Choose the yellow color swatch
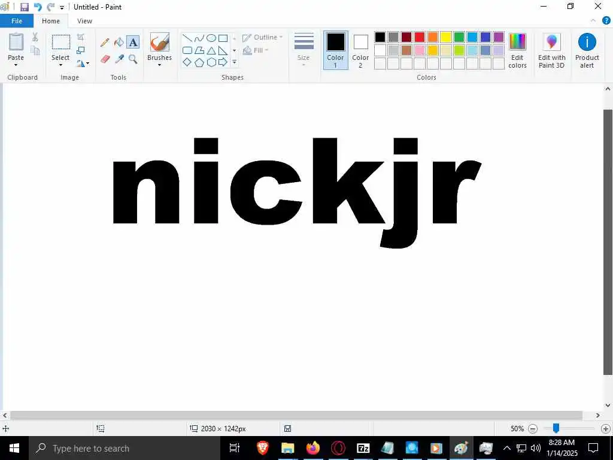The height and width of the screenshot is (460, 613). pyautogui.click(x=445, y=37)
